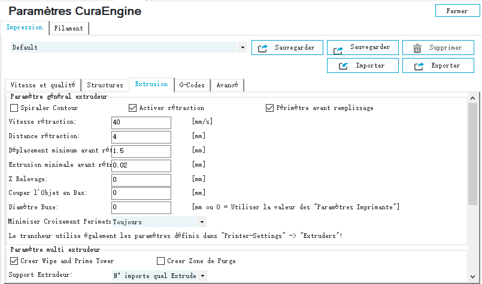Click the vertical scrollbar thumb

pos(473,154)
